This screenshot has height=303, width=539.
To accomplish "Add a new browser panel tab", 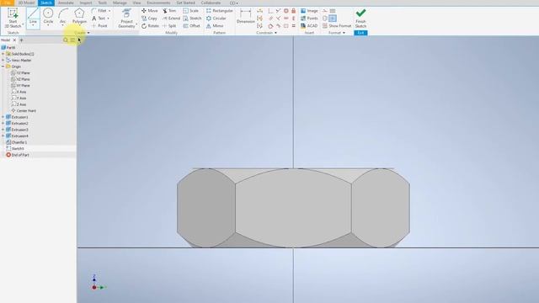I will pyautogui.click(x=21, y=40).
